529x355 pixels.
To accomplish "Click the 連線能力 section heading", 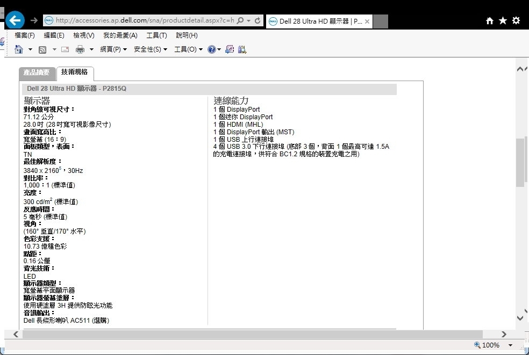I will [231, 100].
